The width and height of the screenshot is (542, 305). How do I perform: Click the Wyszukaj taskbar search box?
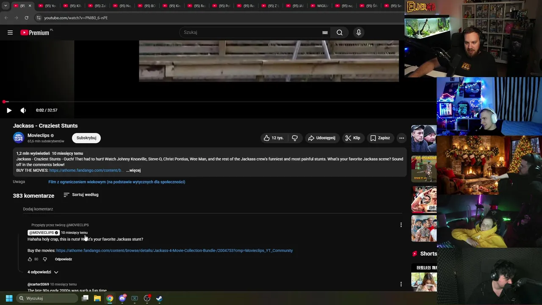47,298
